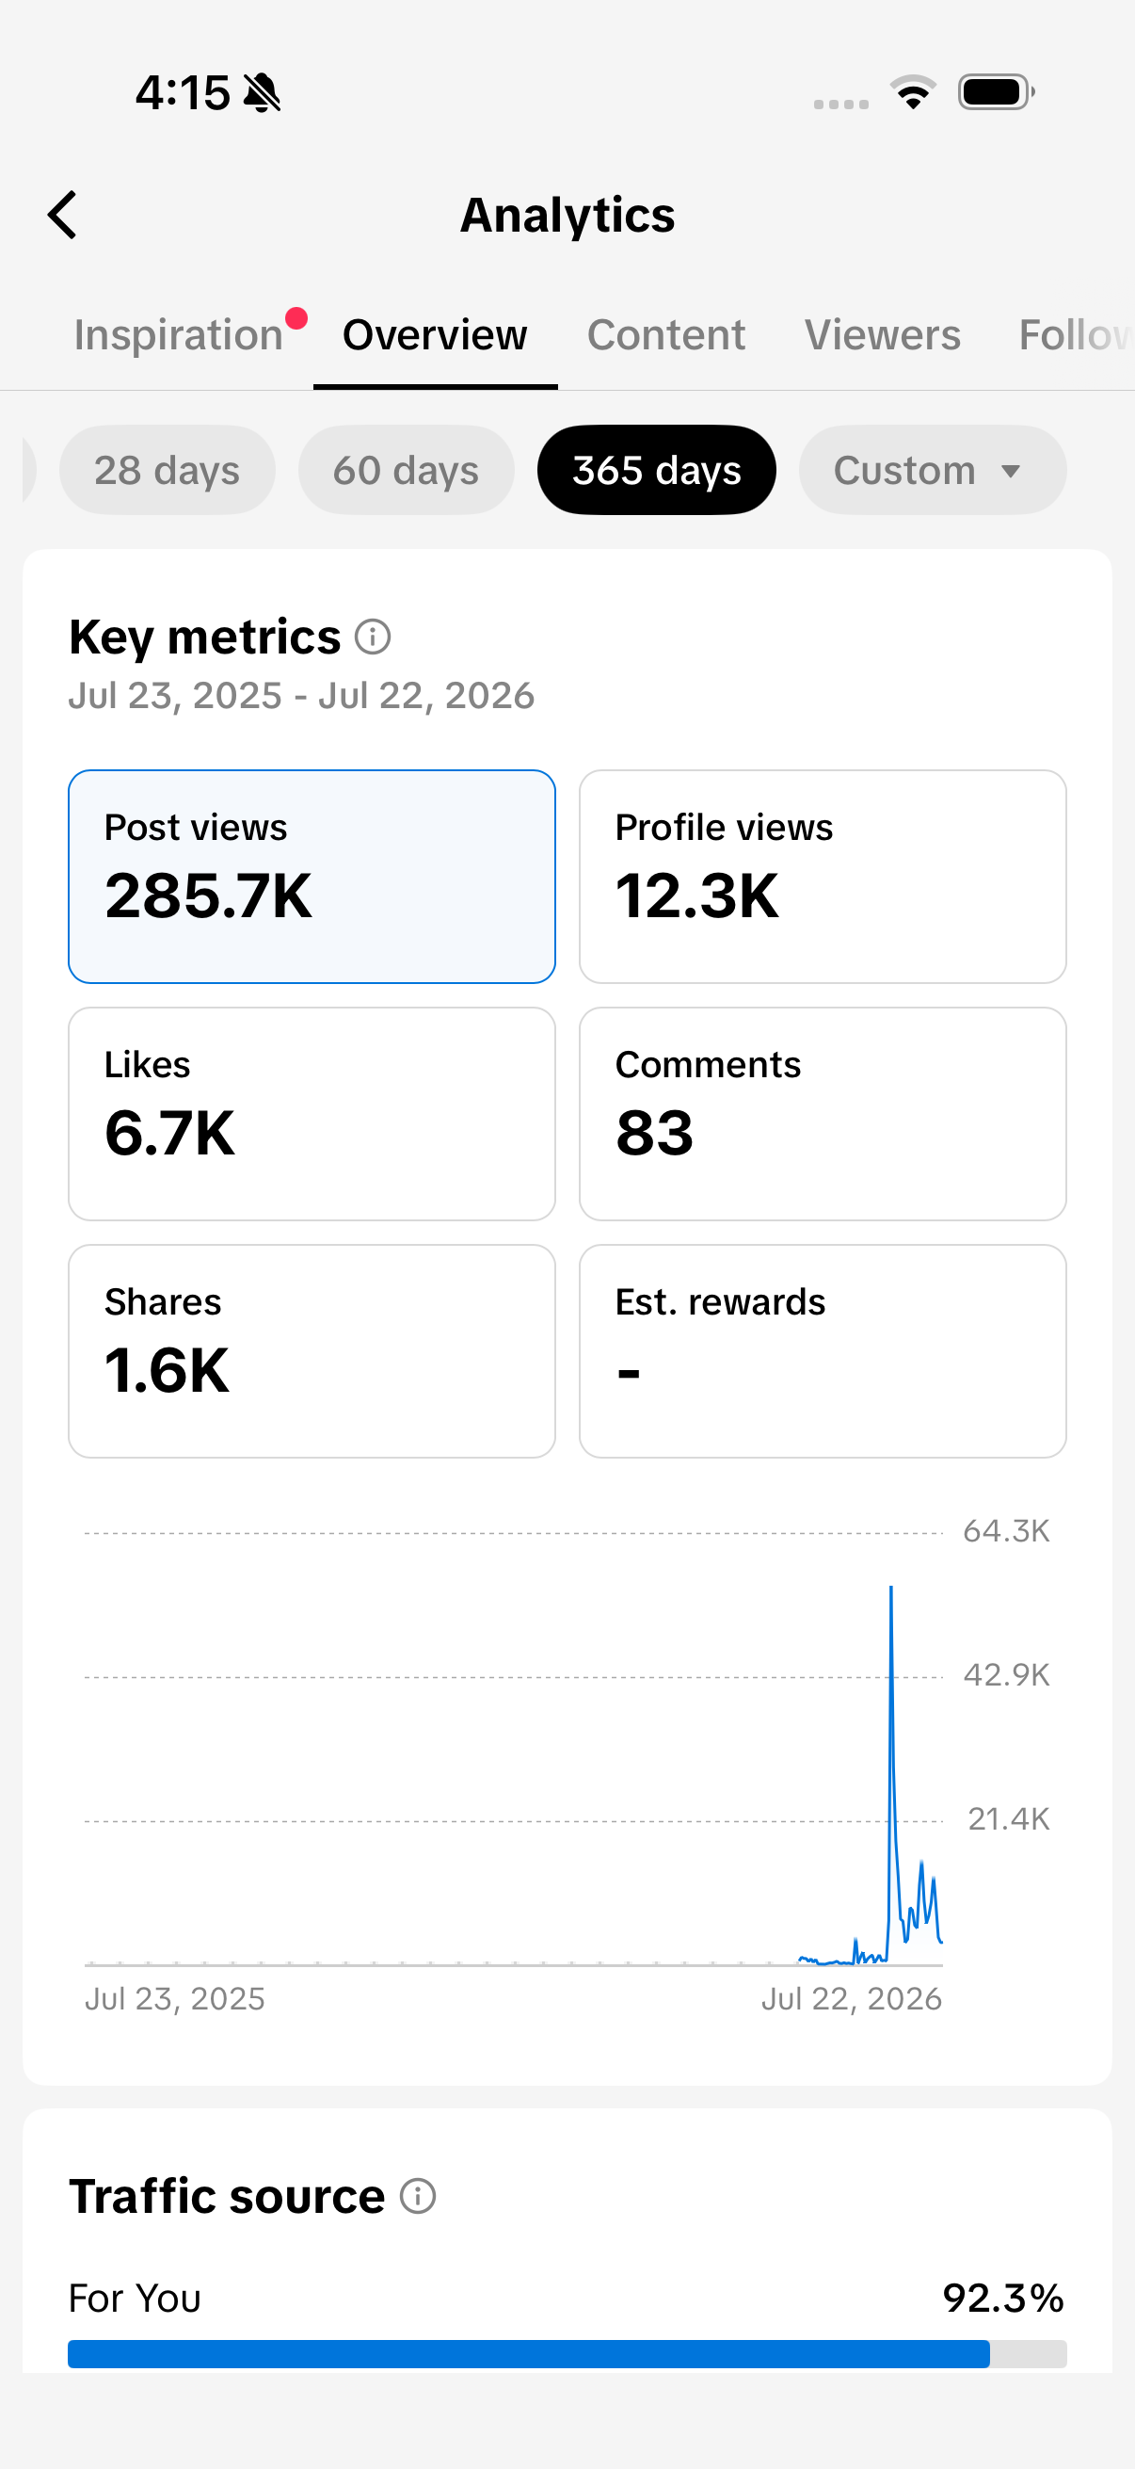Screen dimensions: 1135x2469
Task: Switch to the Content tab
Action: [x=665, y=334]
